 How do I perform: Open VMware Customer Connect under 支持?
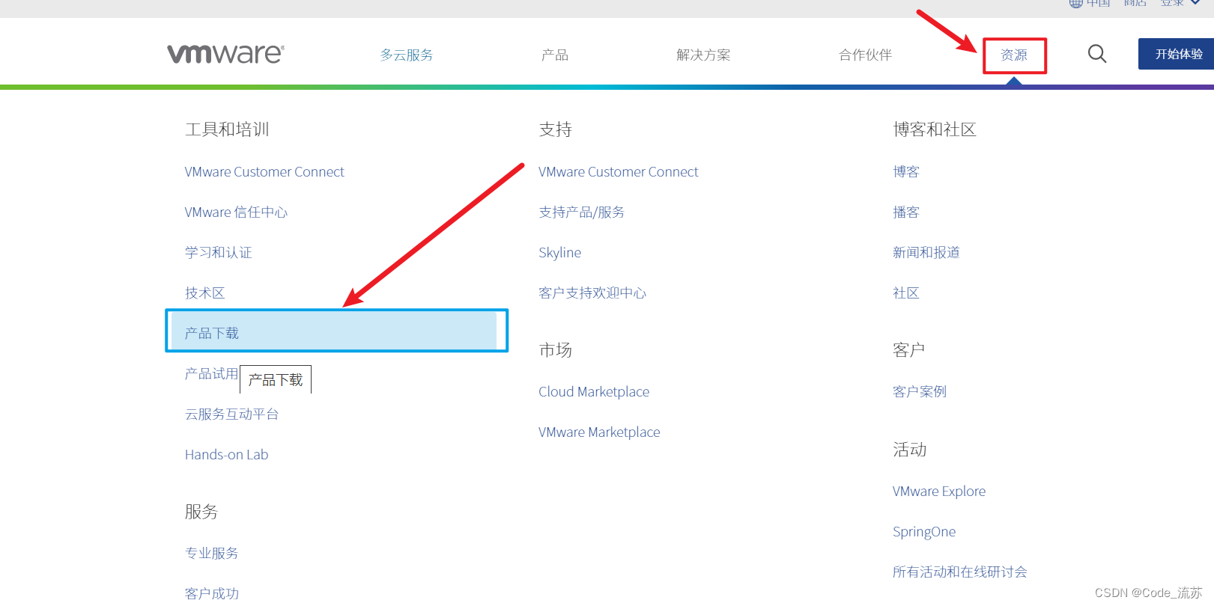(618, 172)
